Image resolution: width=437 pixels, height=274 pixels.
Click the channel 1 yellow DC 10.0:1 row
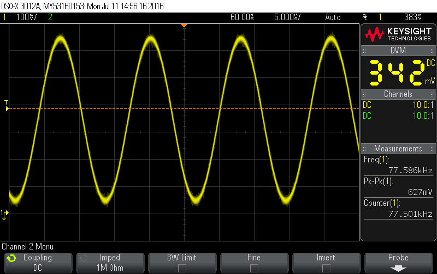[x=398, y=105]
